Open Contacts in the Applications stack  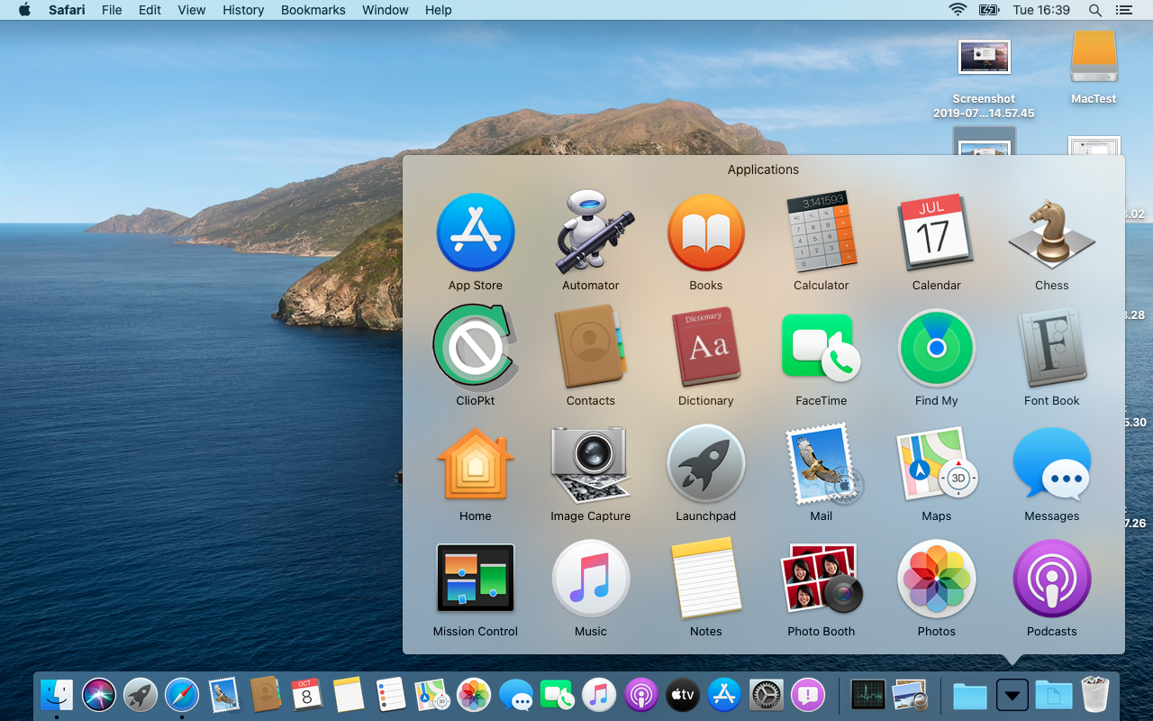click(591, 348)
